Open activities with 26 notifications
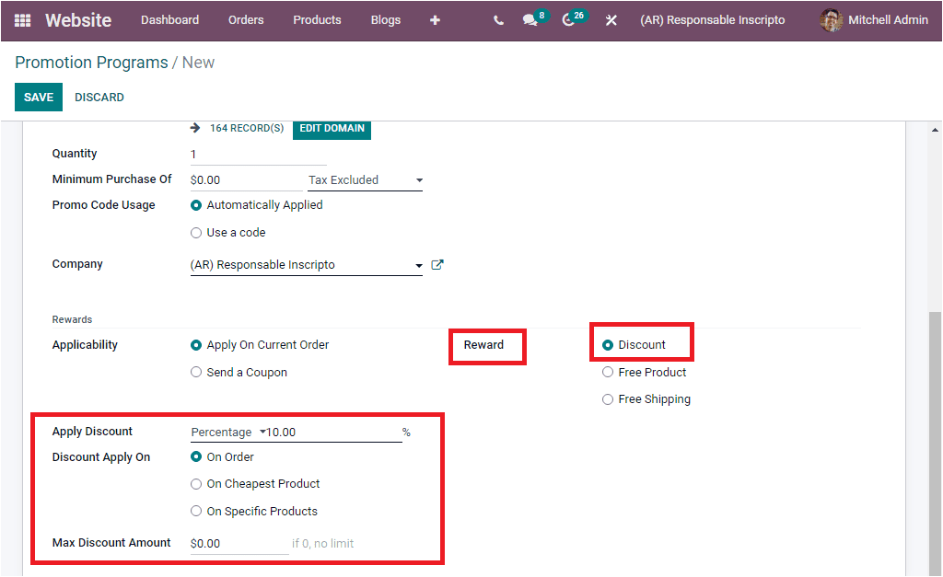This screenshot has height=577, width=943. pyautogui.click(x=571, y=20)
